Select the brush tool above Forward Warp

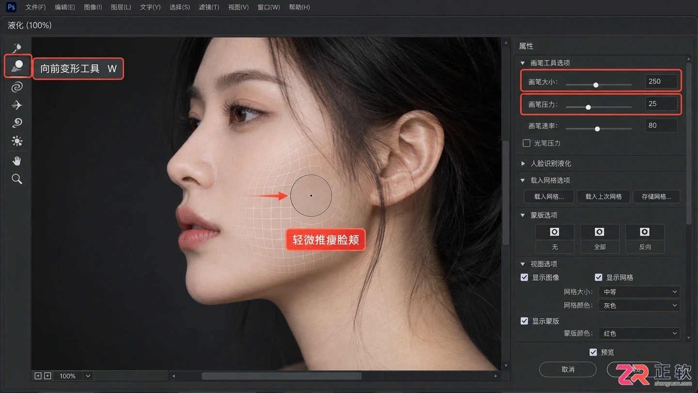point(17,48)
